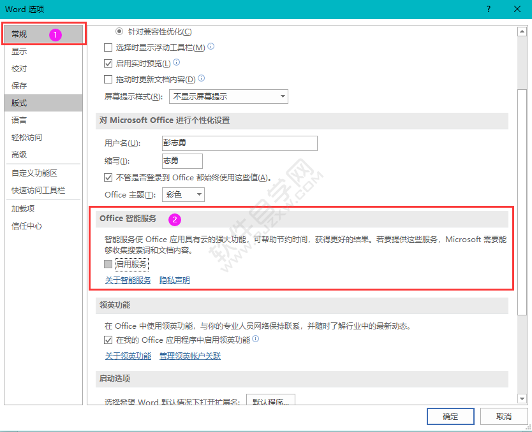Viewport: 532px width, 432px height.
Task: Click the 确定 button to confirm
Action: click(450, 416)
